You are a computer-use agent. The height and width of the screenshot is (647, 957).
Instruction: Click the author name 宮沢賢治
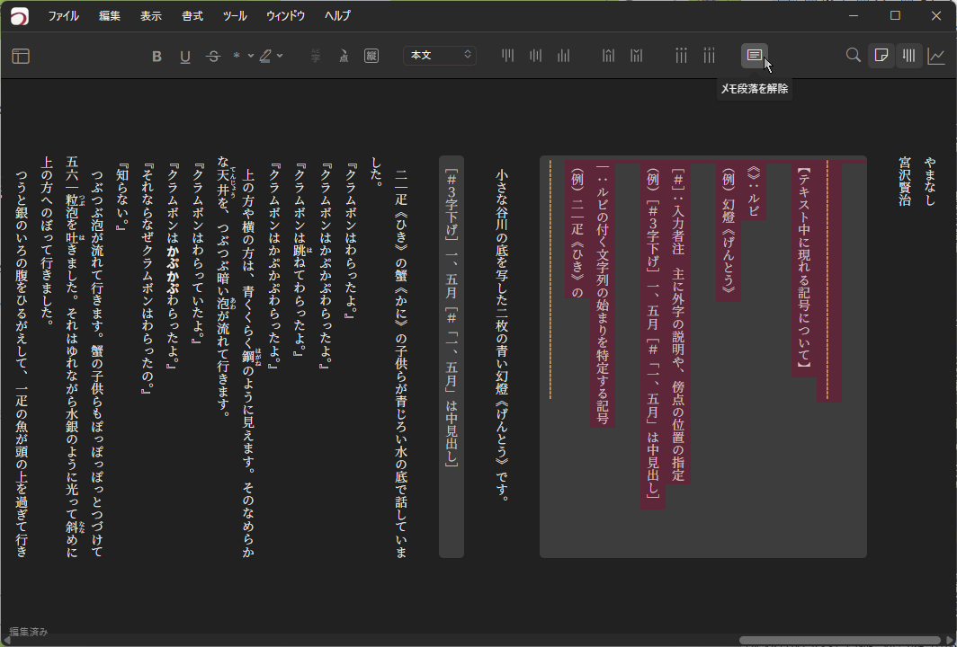coord(905,182)
